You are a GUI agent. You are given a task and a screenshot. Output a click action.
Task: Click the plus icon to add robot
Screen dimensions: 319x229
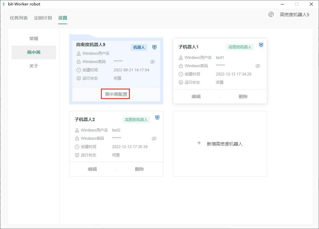(199, 143)
